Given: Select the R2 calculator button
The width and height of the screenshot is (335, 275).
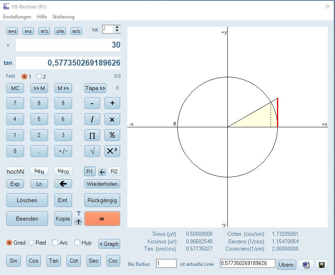Looking at the screenshot, I should (114, 171).
